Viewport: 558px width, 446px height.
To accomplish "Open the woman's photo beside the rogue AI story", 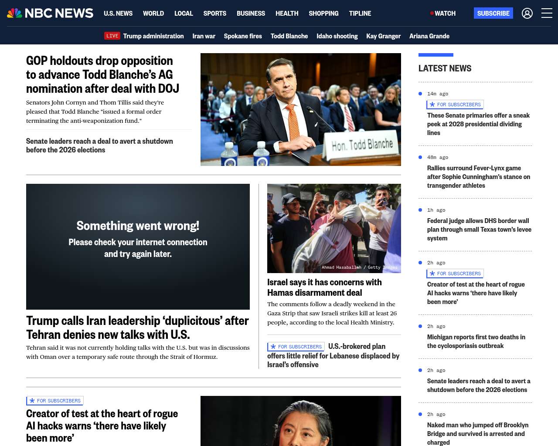I will point(301,421).
